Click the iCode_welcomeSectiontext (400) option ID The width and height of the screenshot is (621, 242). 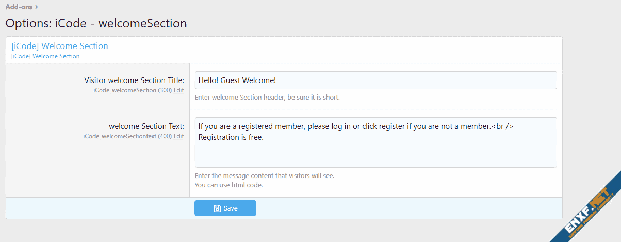click(x=127, y=136)
